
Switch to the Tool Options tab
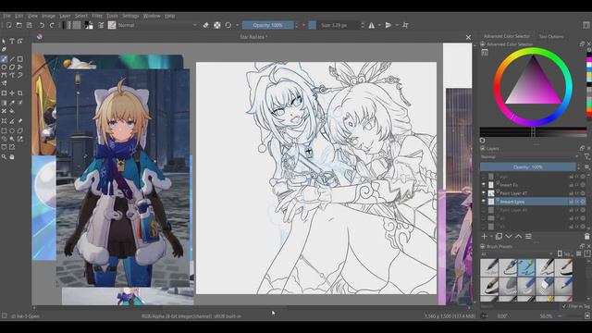pyautogui.click(x=551, y=37)
